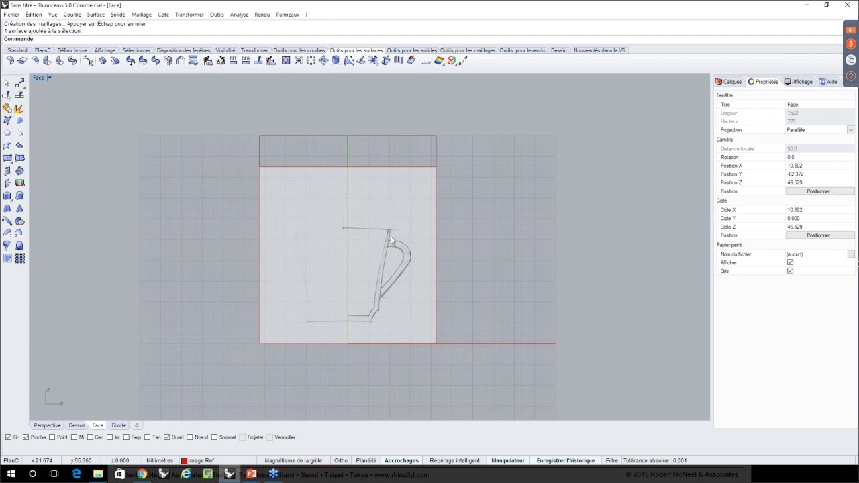This screenshot has height=483, width=859.
Task: Uncheck the Quad object snap
Action: pos(166,437)
